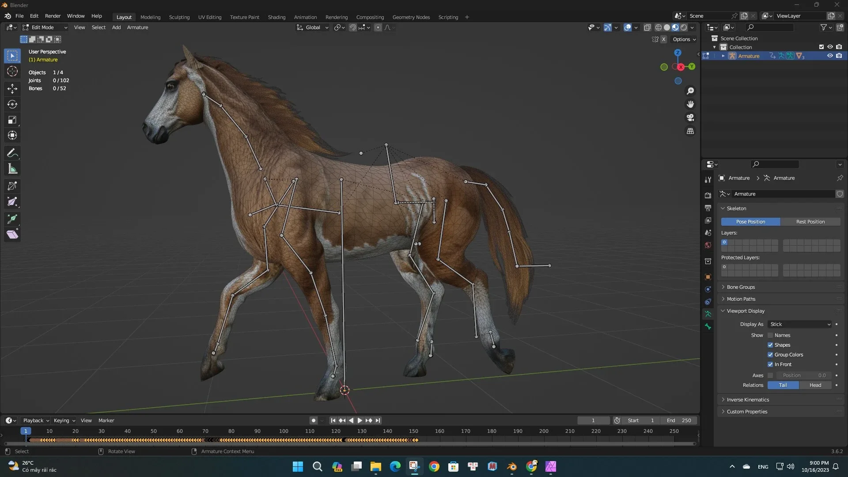Toggle the Axes checkbox
Screen dimensions: 848x477
(x=770, y=375)
